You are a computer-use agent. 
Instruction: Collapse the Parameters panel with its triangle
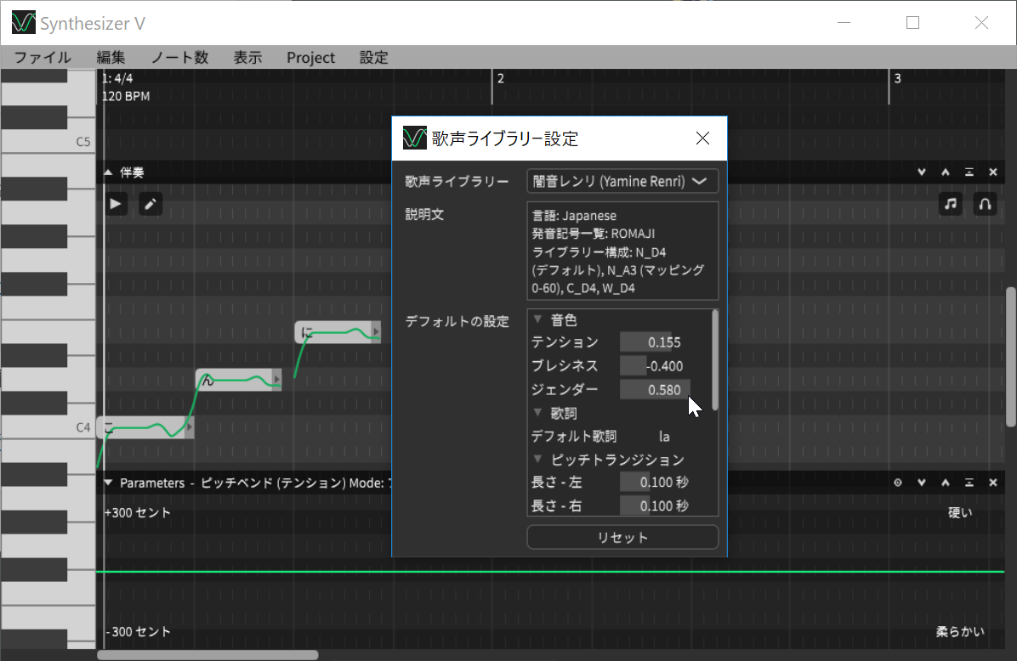click(108, 483)
